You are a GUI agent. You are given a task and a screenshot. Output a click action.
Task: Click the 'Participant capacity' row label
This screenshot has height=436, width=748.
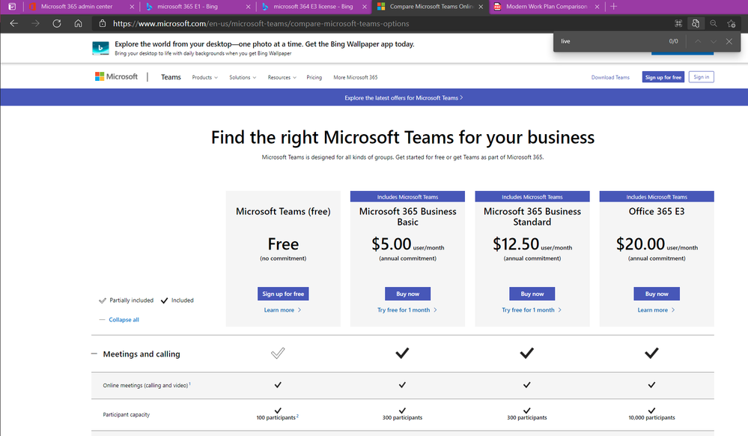[126, 414]
